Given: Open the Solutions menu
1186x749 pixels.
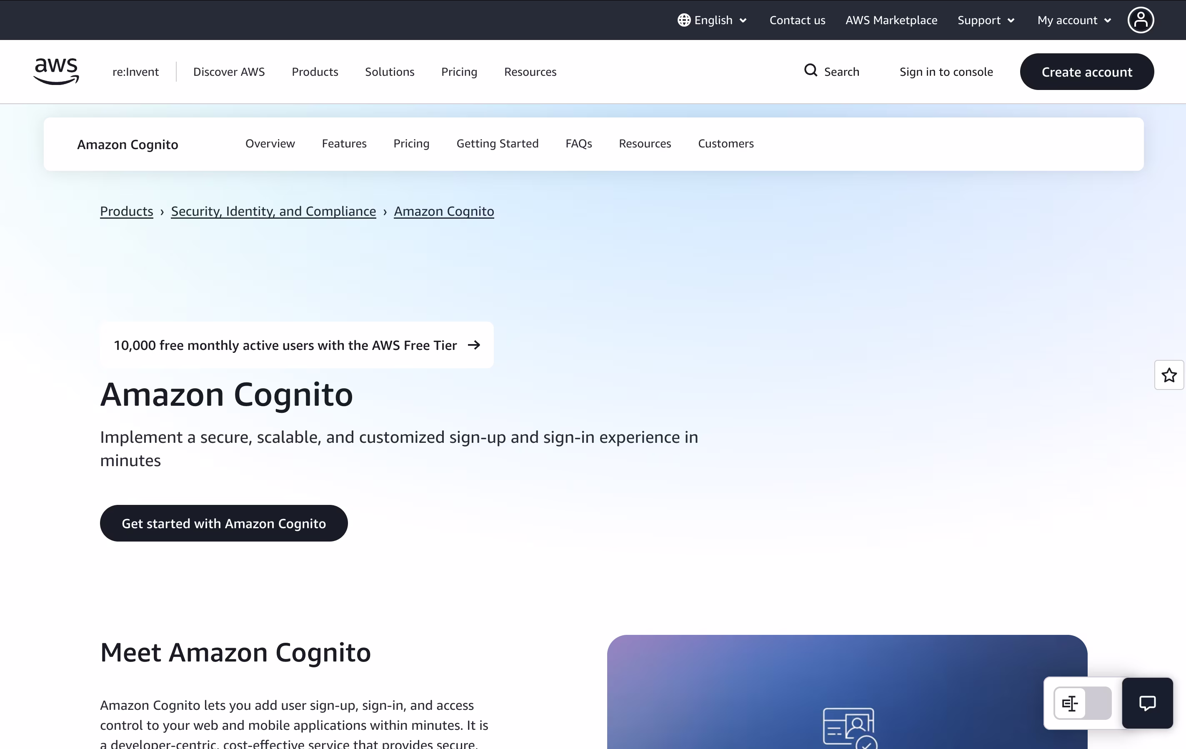Looking at the screenshot, I should (390, 72).
